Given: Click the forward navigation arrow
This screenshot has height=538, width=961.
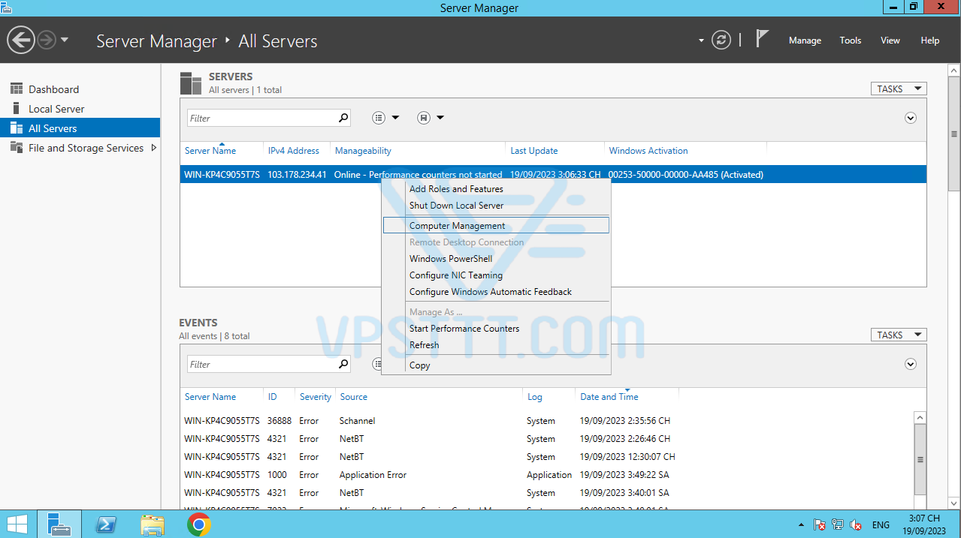Looking at the screenshot, I should pyautogui.click(x=47, y=40).
